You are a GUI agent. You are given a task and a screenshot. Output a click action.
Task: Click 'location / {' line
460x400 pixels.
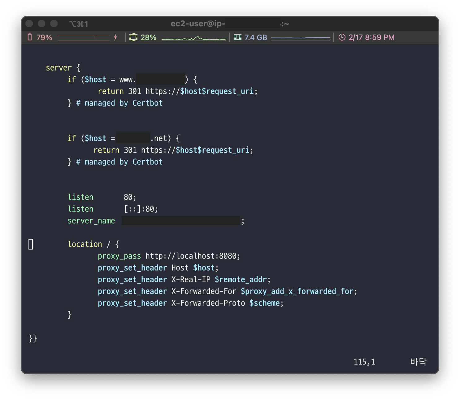click(x=93, y=244)
